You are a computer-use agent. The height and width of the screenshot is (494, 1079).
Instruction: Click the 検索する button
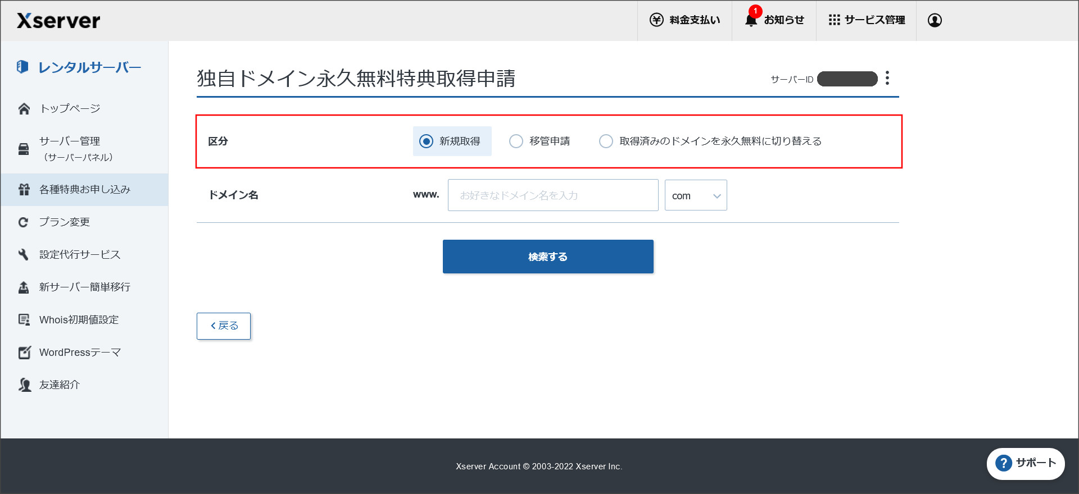pos(548,257)
